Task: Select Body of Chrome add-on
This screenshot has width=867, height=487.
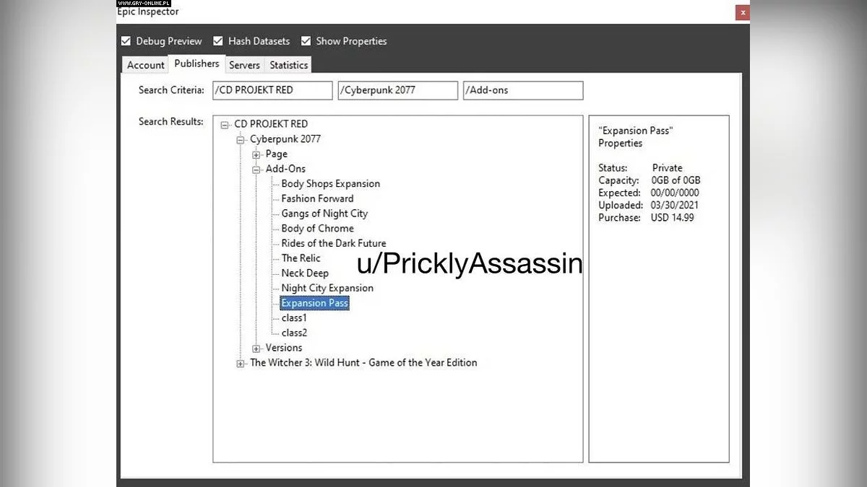Action: click(317, 228)
